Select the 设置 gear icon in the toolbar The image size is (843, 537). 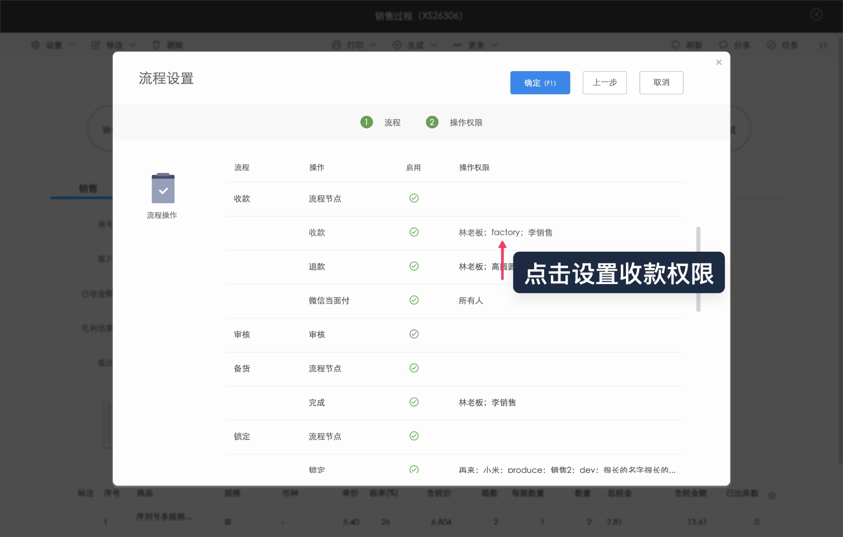click(35, 45)
